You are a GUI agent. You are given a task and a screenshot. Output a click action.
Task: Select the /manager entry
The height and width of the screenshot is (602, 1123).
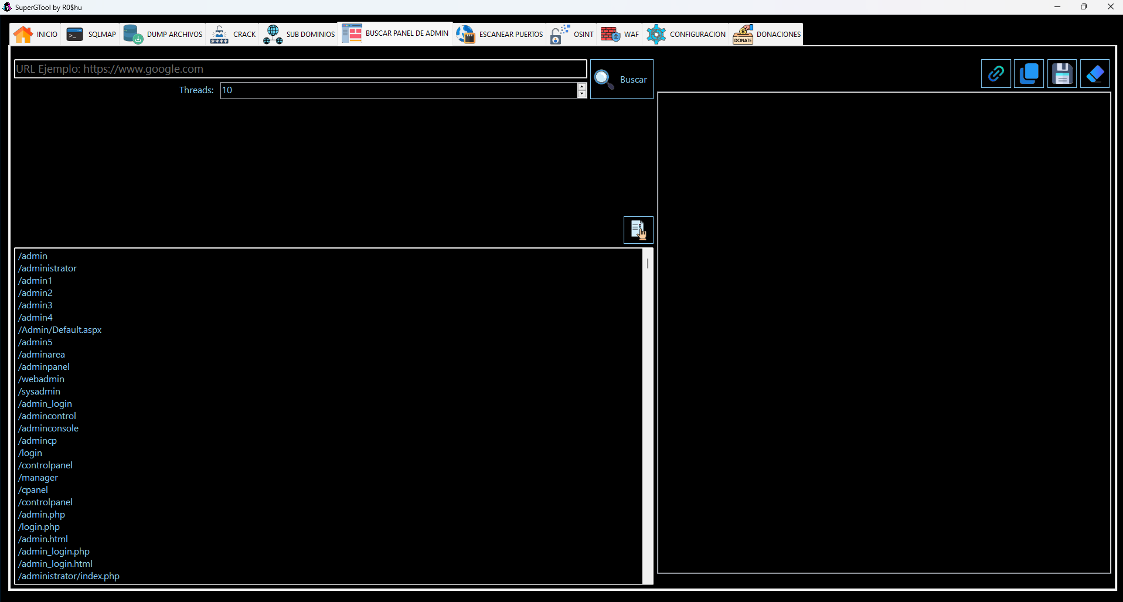[x=38, y=478]
